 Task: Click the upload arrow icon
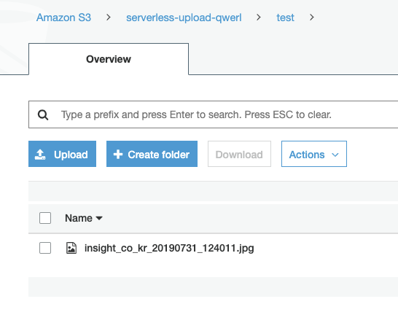coord(40,155)
